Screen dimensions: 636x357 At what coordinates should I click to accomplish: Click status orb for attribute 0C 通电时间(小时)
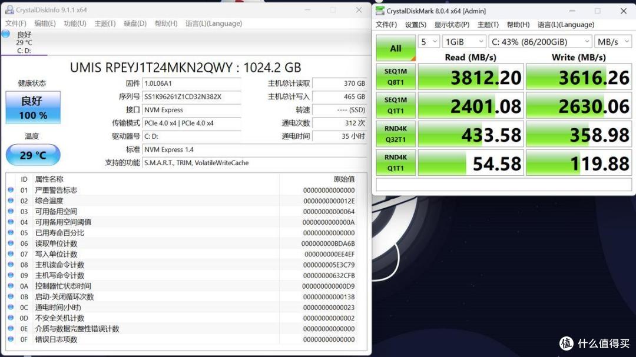pos(11,307)
